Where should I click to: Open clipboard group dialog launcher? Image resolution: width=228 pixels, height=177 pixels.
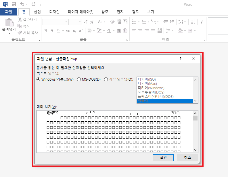(39, 40)
